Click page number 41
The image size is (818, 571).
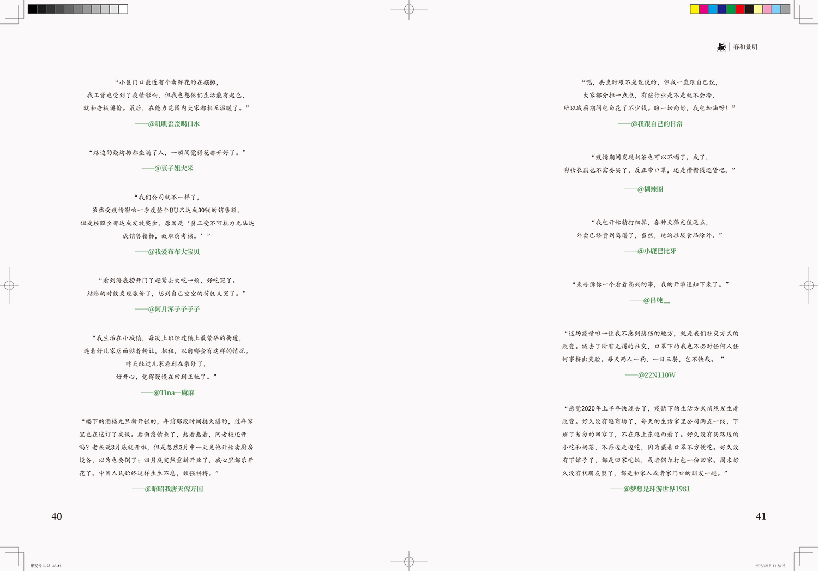tap(761, 516)
